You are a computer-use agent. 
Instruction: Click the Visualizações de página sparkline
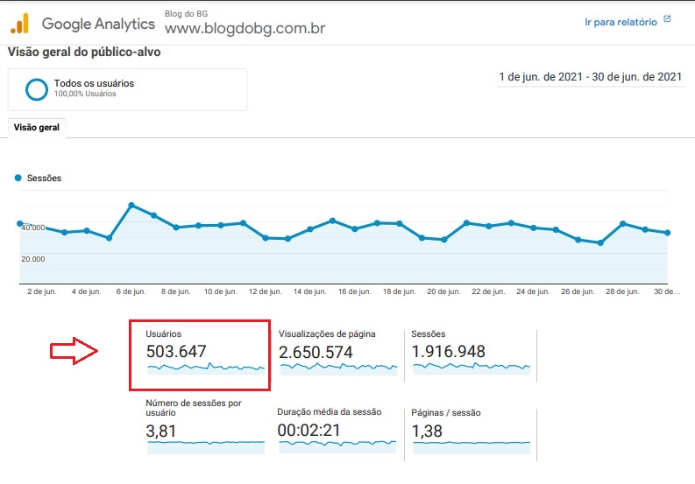338,368
